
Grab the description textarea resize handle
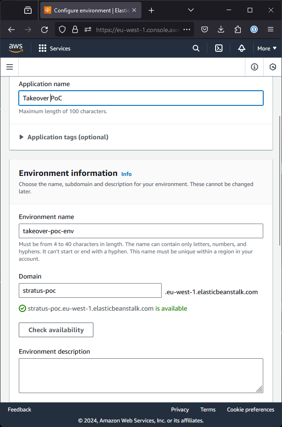[x=260, y=389]
